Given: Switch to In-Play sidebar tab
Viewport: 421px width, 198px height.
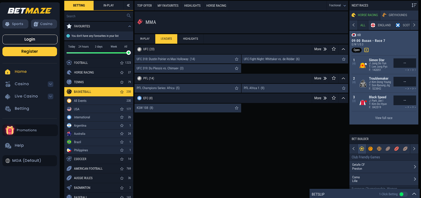Looking at the screenshot, I should coord(108,6).
